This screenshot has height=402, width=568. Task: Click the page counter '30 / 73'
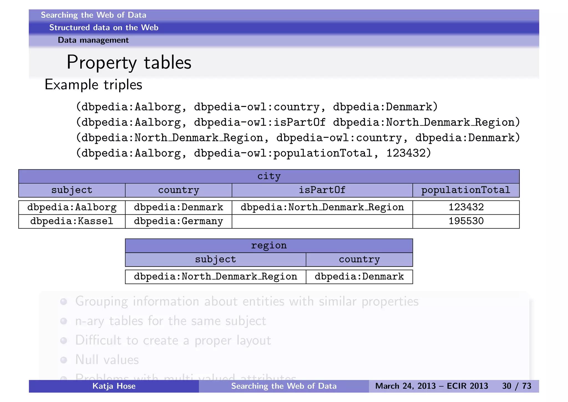tap(516, 386)
